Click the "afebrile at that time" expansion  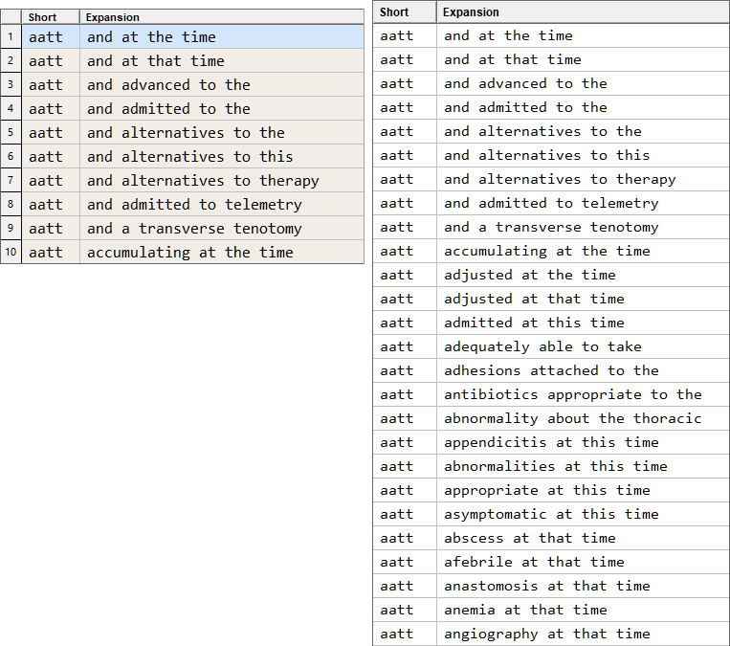(x=534, y=562)
